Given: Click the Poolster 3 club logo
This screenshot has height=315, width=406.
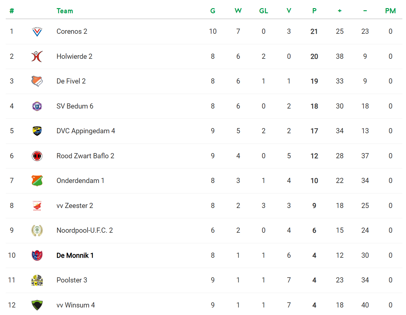Looking at the screenshot, I should pyautogui.click(x=37, y=280).
